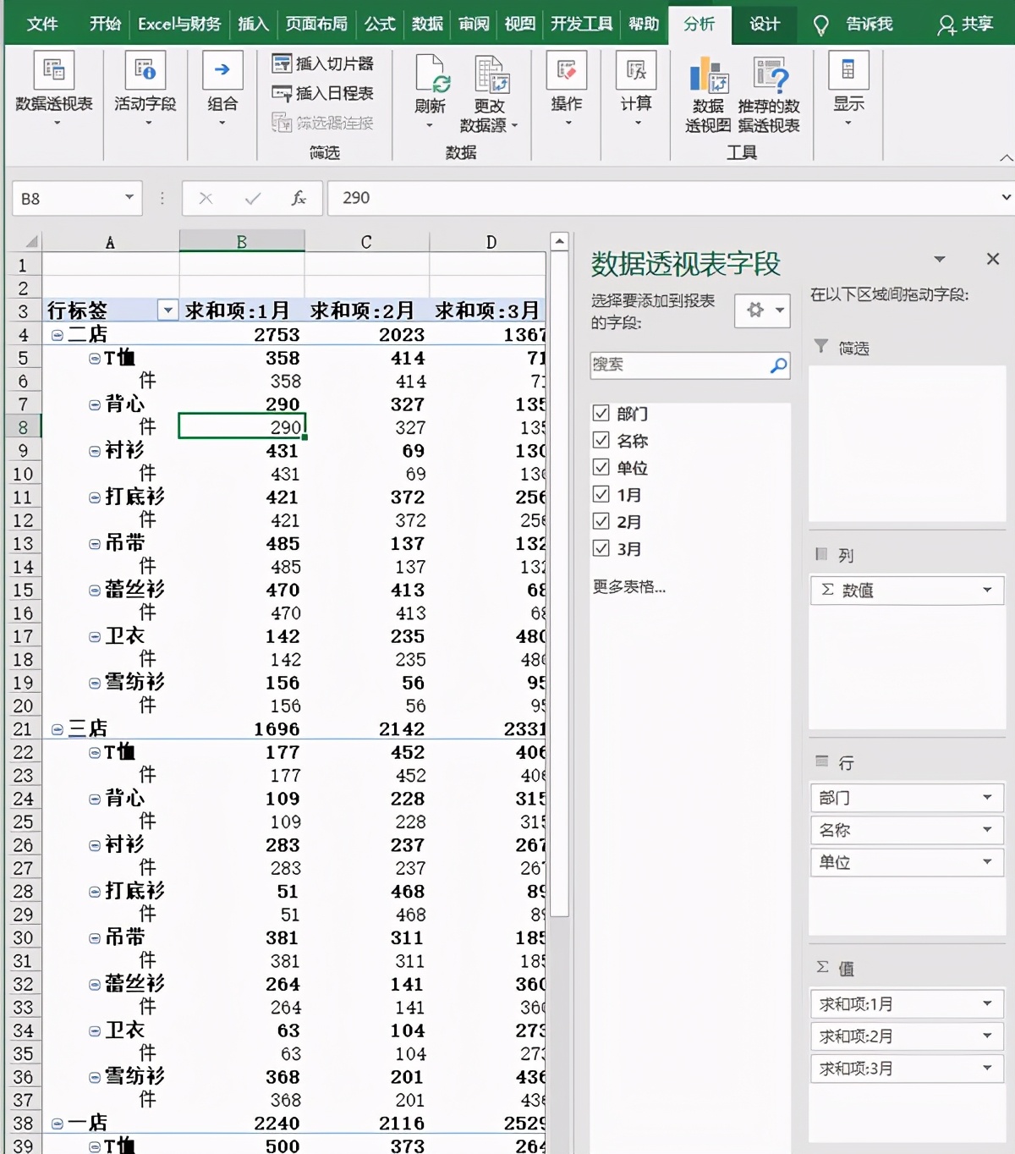
Task: Uncheck the 单位 field checkbox
Action: tap(601, 467)
